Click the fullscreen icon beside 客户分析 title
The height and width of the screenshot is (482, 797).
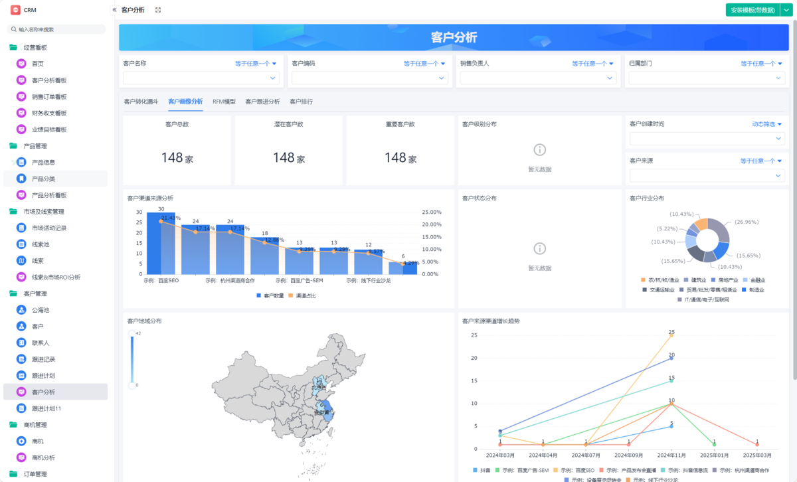[x=157, y=10]
